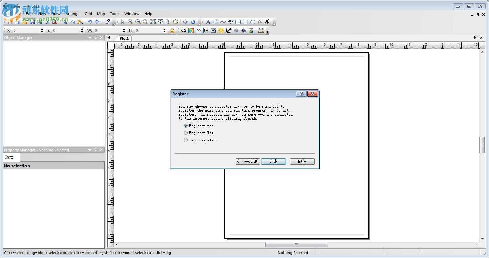Click the Print icon

click(40, 22)
